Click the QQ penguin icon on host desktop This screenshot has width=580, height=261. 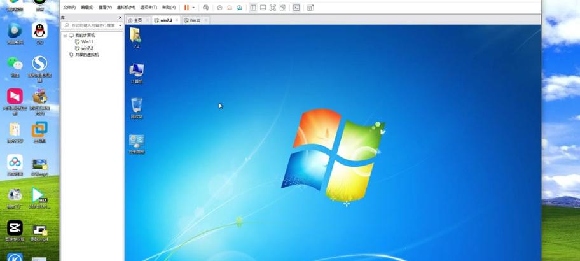(39, 31)
